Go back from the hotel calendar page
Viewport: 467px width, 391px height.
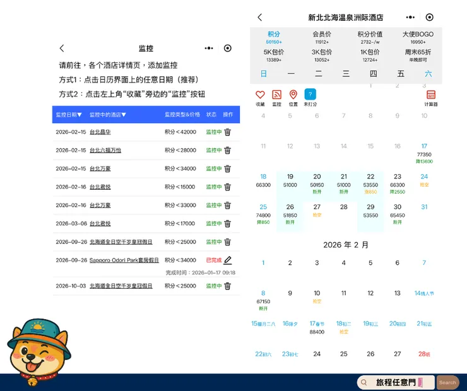pyautogui.click(x=260, y=17)
